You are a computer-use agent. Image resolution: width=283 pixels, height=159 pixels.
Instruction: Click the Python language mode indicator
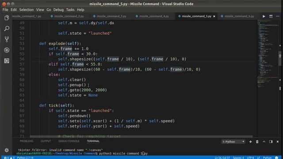pos(267,158)
